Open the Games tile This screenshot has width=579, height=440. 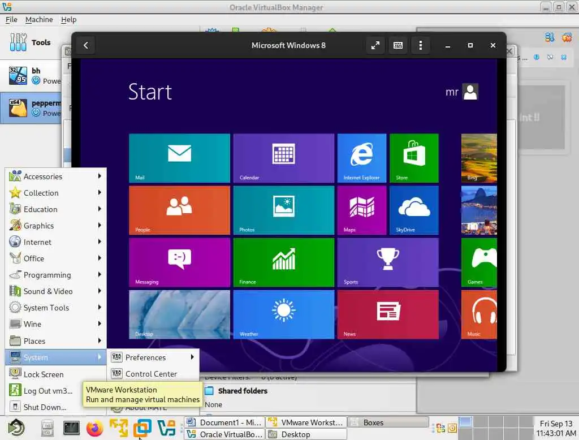click(x=479, y=262)
